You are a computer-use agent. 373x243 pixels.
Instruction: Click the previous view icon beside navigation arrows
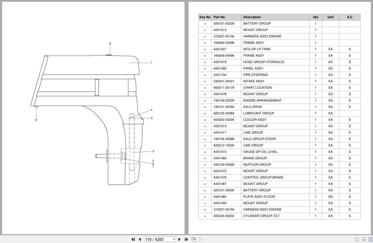click(193, 239)
